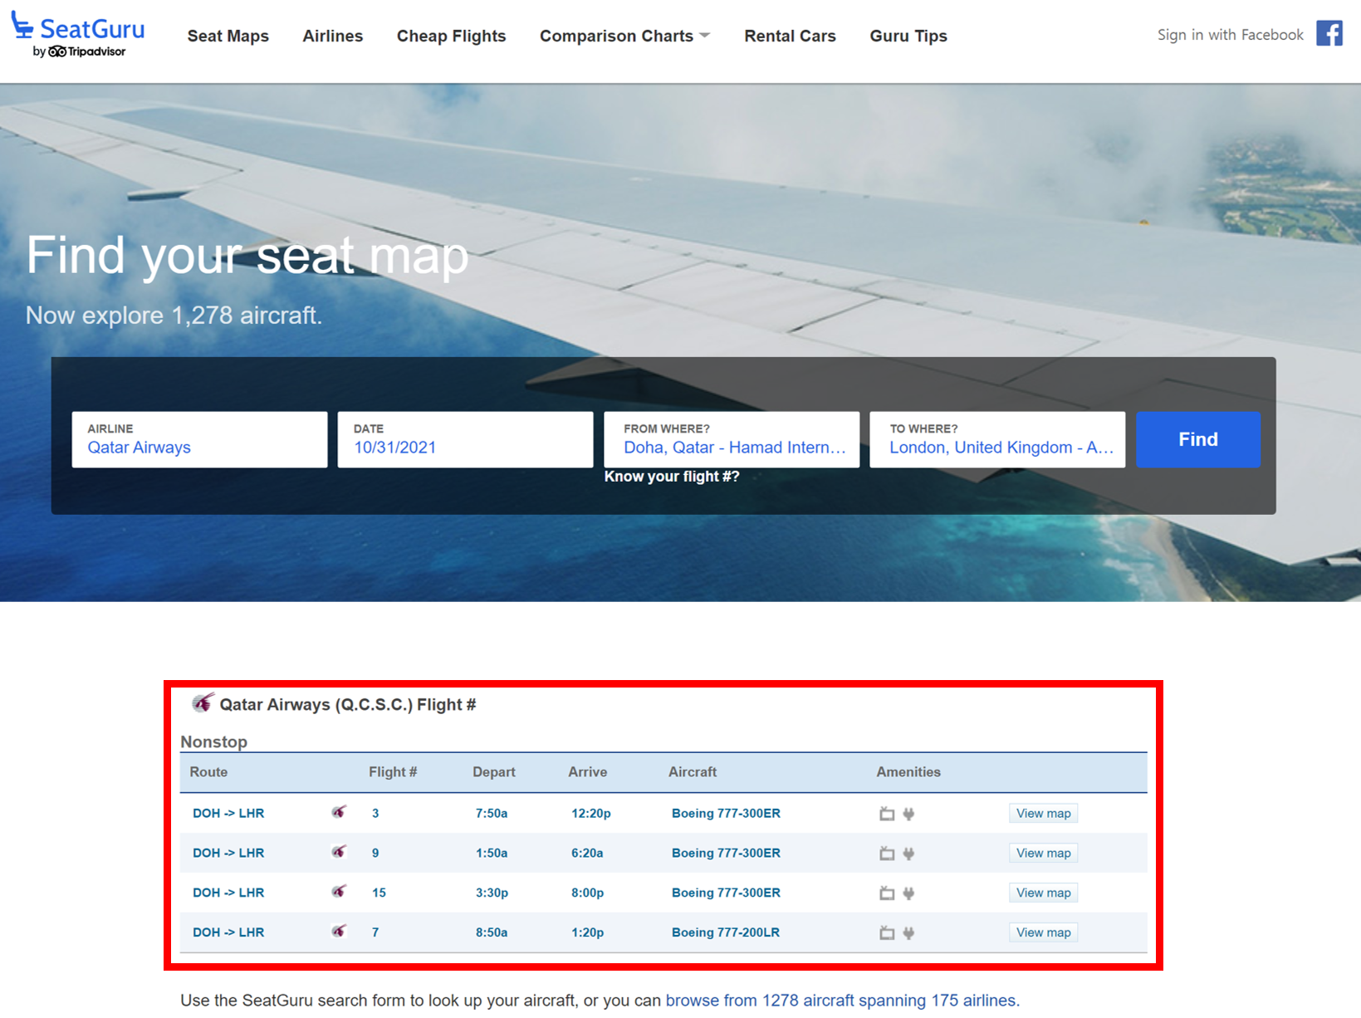The height and width of the screenshot is (1018, 1361).
Task: Open Comparison Charts menu
Action: pyautogui.click(x=616, y=36)
